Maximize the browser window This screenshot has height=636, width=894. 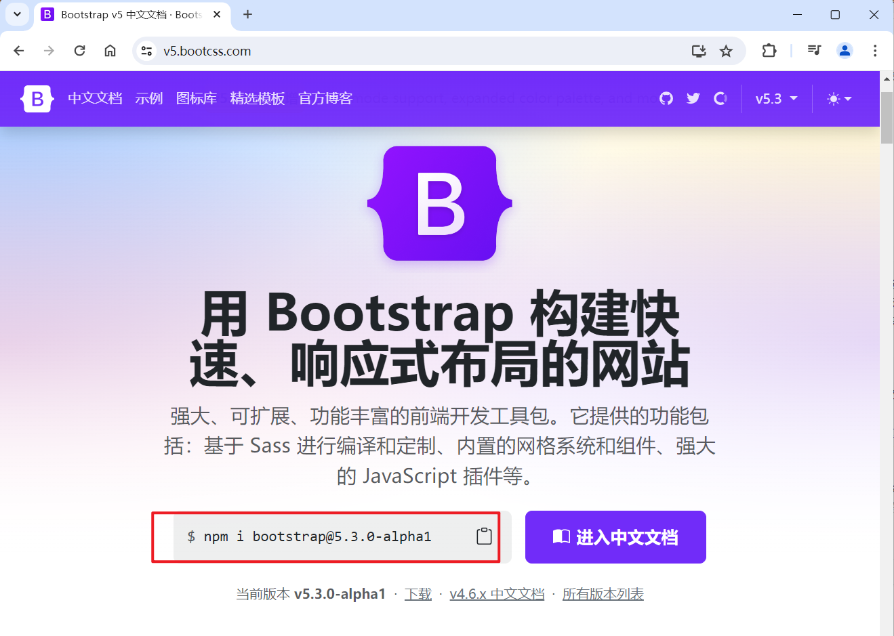[x=835, y=14]
